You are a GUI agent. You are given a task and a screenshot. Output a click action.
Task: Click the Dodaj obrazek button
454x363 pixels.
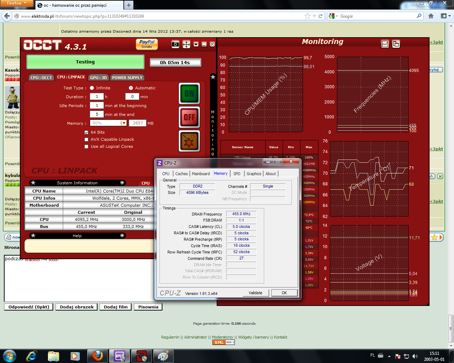tap(77, 307)
